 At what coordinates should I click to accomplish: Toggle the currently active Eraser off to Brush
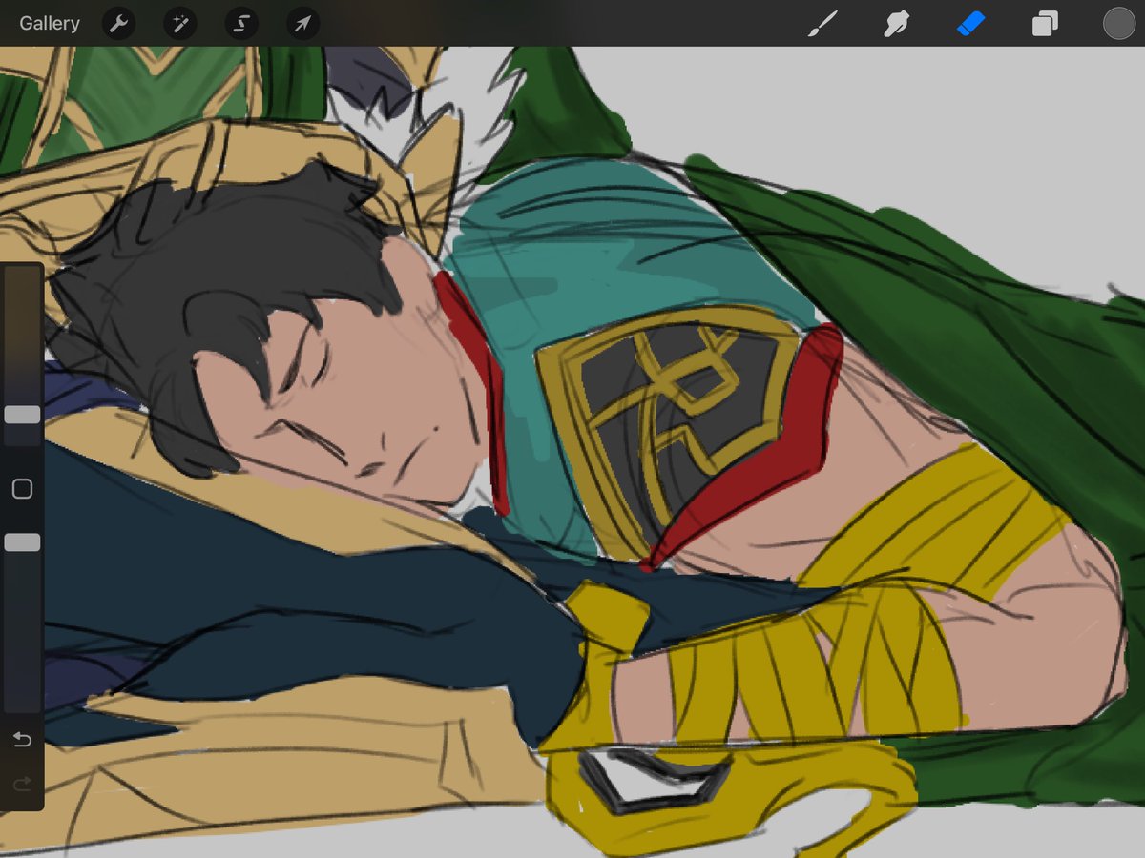pos(970,23)
